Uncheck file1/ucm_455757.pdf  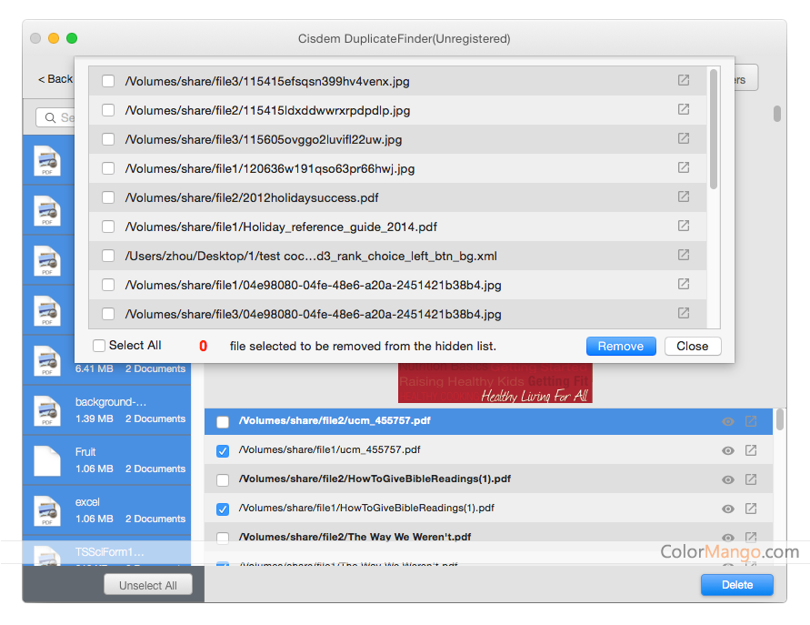(x=223, y=451)
